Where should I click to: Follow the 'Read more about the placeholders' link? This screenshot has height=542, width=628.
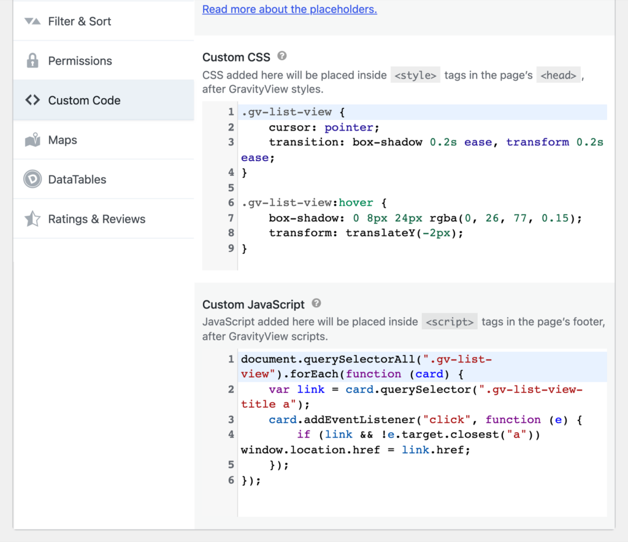pyautogui.click(x=289, y=9)
